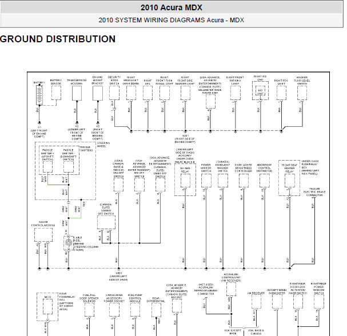Screen dimensions: 347x336
Task: Click 'RIGHT FRONT PARKING LIGHT' label
Action: click(235, 81)
